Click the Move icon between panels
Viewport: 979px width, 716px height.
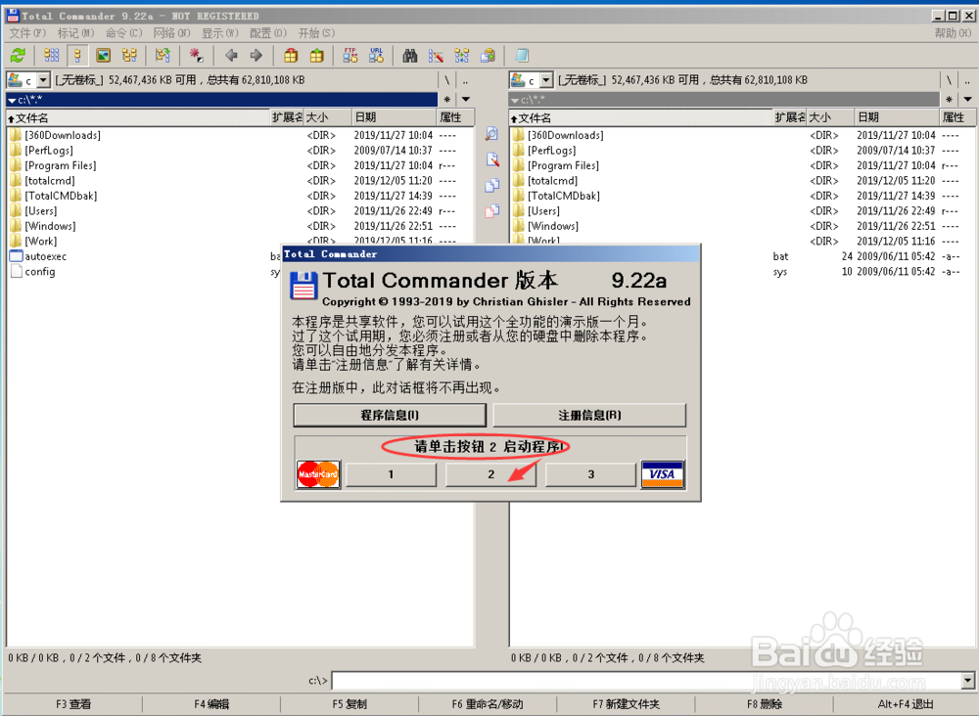click(492, 211)
